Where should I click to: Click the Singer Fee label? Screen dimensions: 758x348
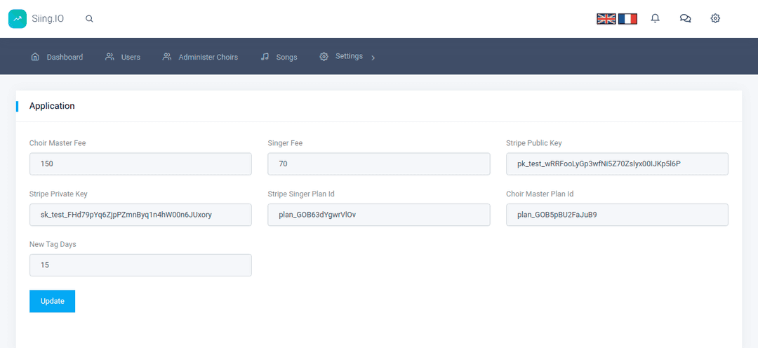(285, 143)
